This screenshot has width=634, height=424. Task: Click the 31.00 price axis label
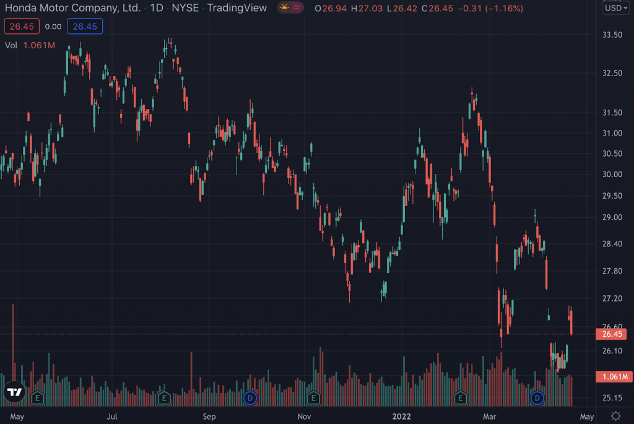click(612, 133)
